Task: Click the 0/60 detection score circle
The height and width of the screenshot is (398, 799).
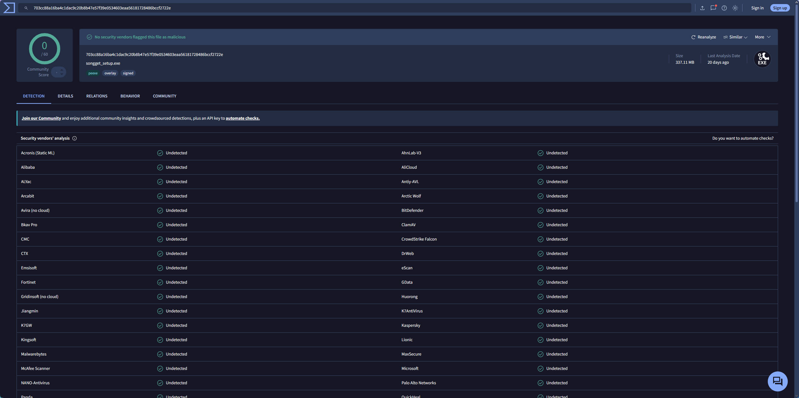Action: [45, 49]
